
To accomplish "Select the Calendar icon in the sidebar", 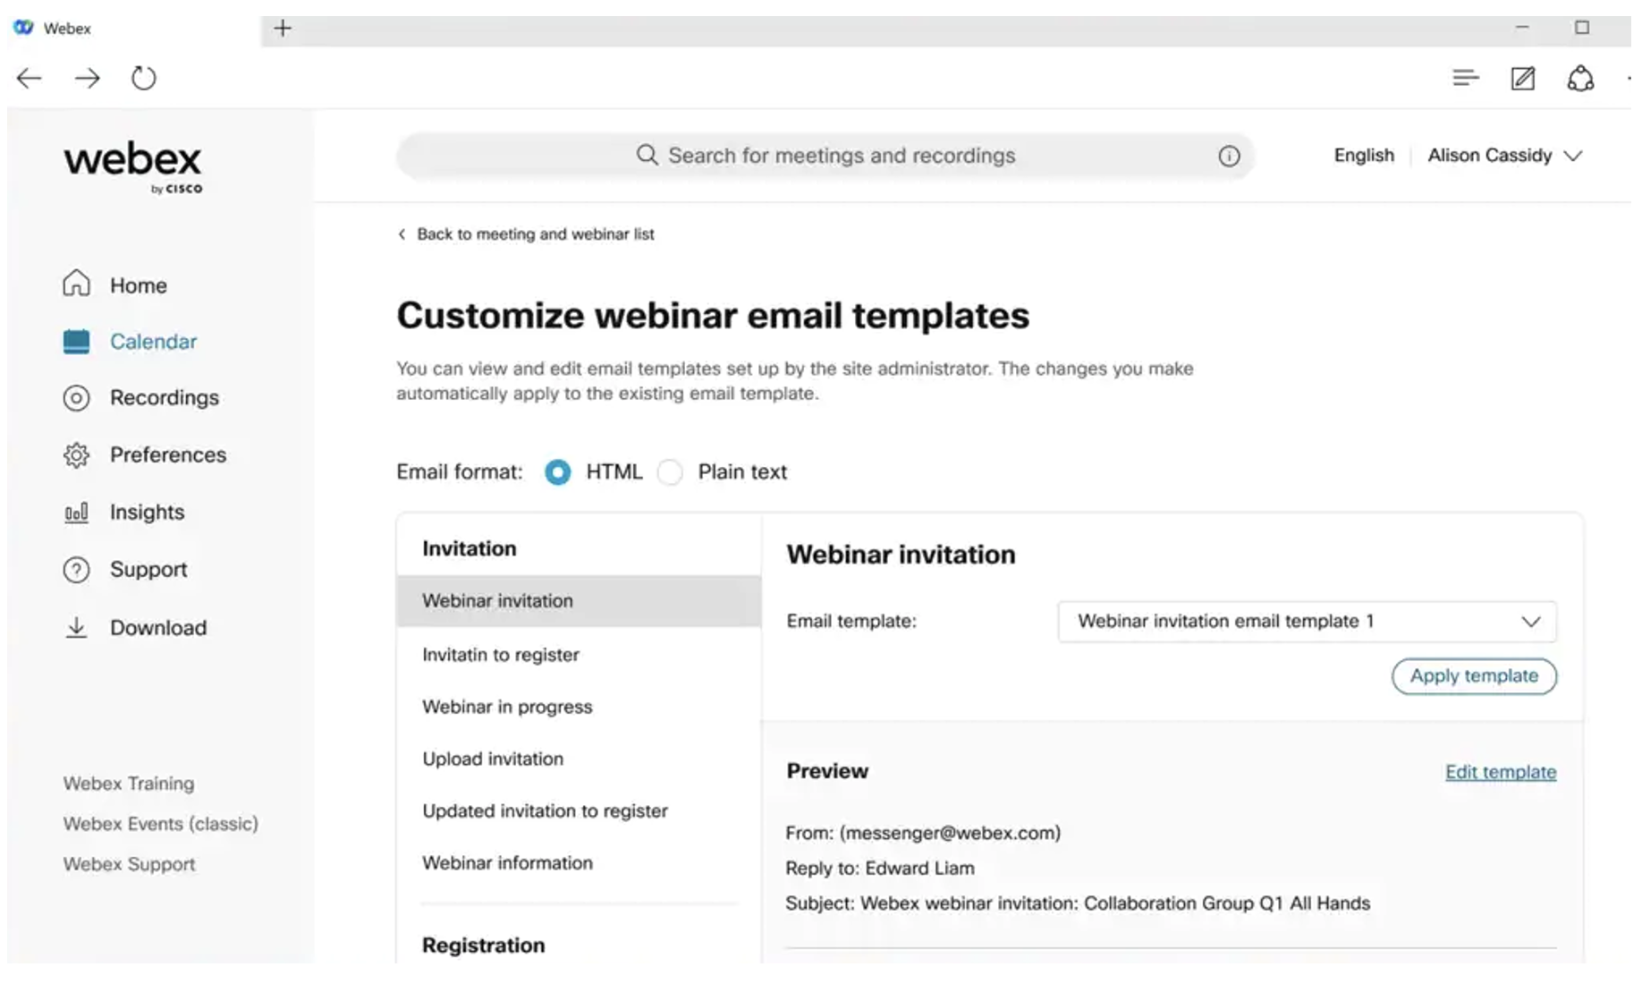I will (77, 342).
